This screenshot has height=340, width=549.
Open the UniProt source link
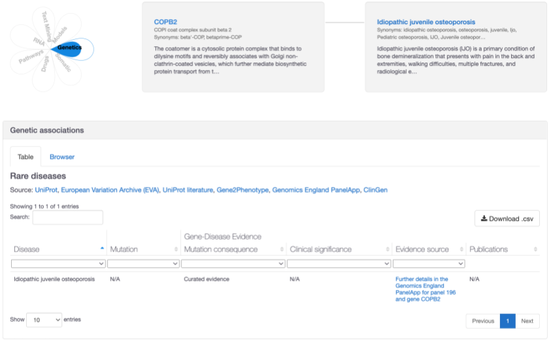point(46,190)
